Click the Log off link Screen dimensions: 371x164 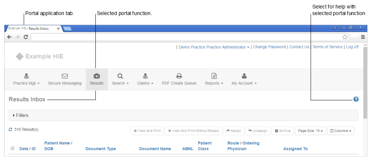tap(352, 47)
